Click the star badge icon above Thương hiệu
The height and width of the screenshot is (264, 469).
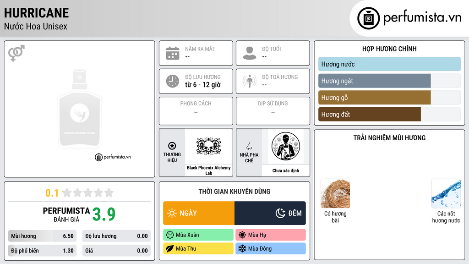click(172, 146)
